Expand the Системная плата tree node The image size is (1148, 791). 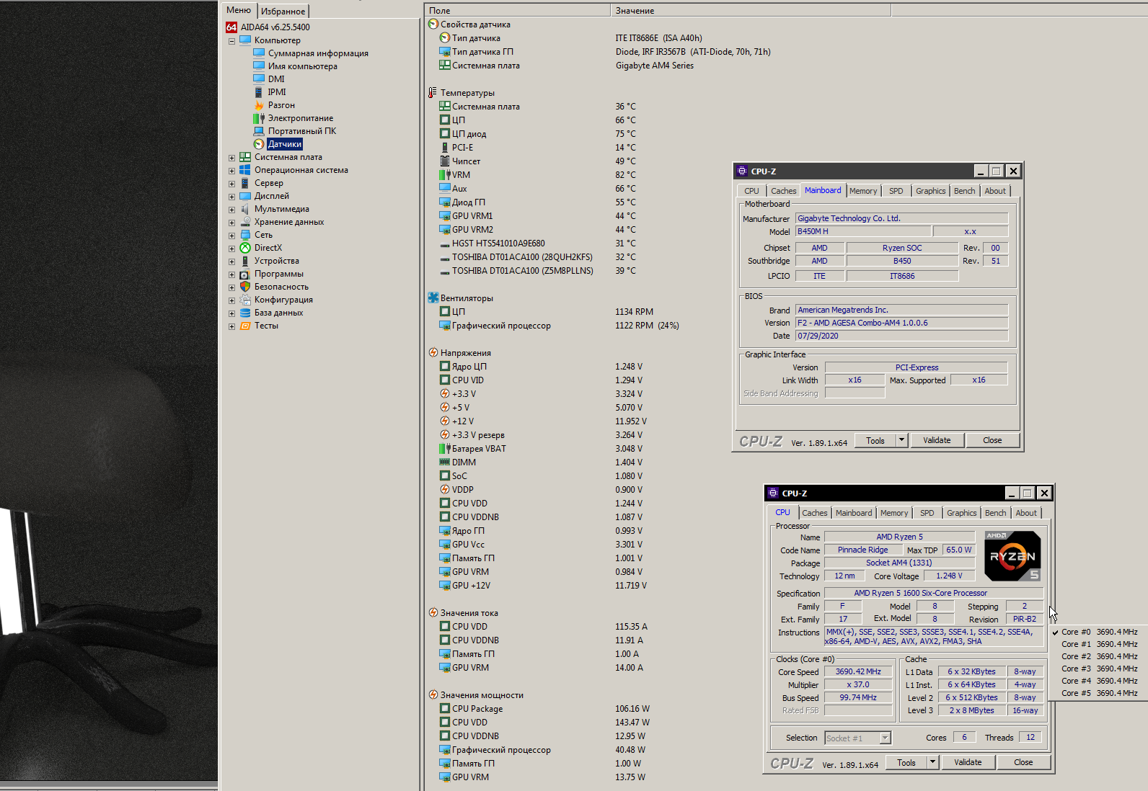tap(231, 158)
